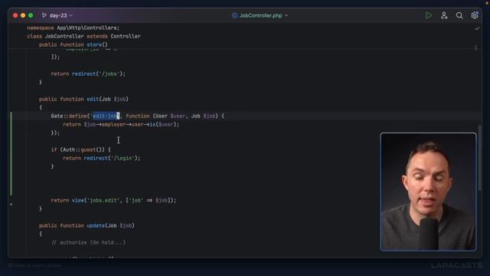Viewport: 490px width, 276px height.
Task: Open IDE settings gear icon
Action: click(475, 15)
